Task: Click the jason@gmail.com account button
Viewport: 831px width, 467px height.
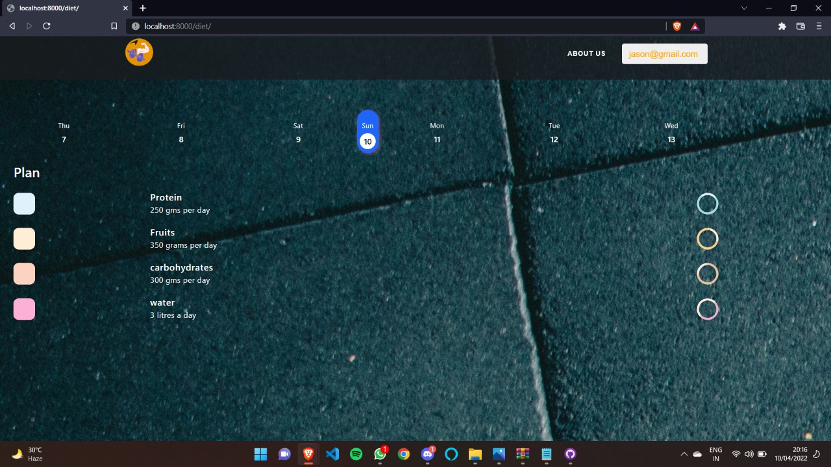Action: tap(664, 54)
